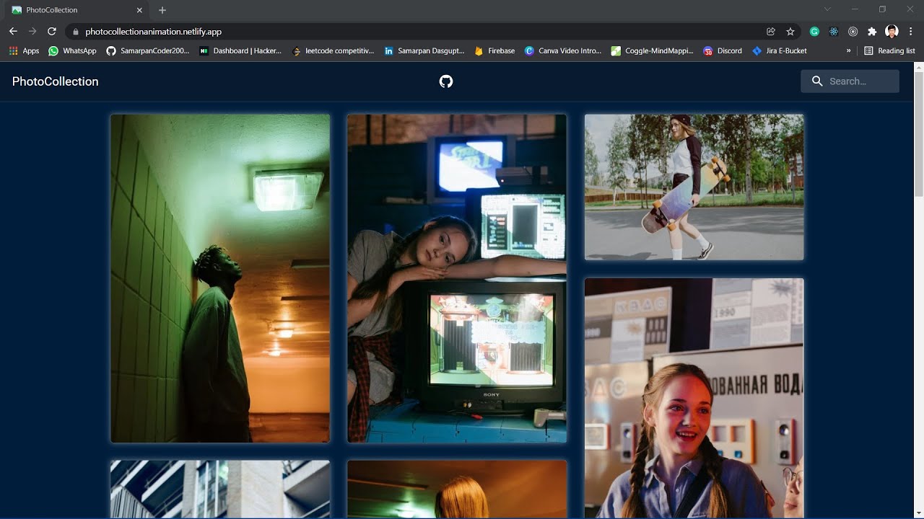Click the circular target extension icon
The image size is (924, 519).
click(853, 32)
